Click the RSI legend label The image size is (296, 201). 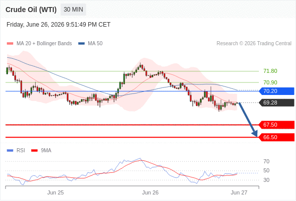point(21,151)
